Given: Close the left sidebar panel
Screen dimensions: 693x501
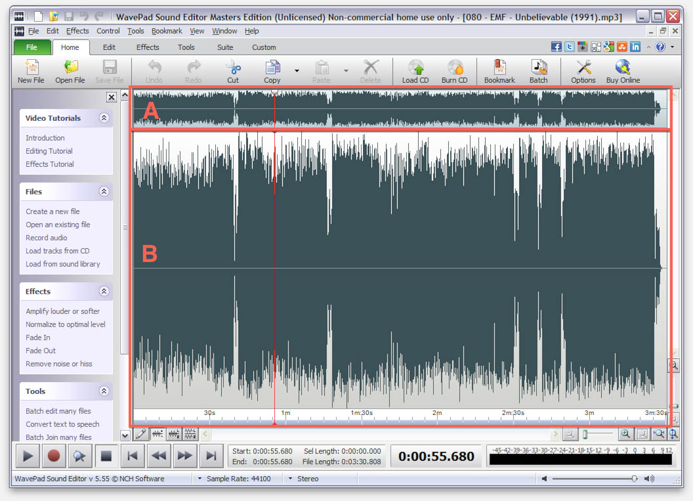Looking at the screenshot, I should coord(112,97).
